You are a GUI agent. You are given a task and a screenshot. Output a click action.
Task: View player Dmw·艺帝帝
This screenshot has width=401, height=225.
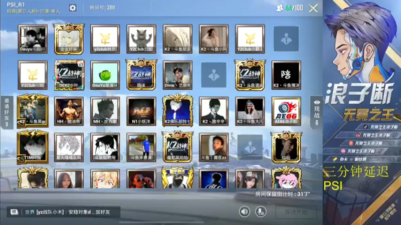pos(177,75)
